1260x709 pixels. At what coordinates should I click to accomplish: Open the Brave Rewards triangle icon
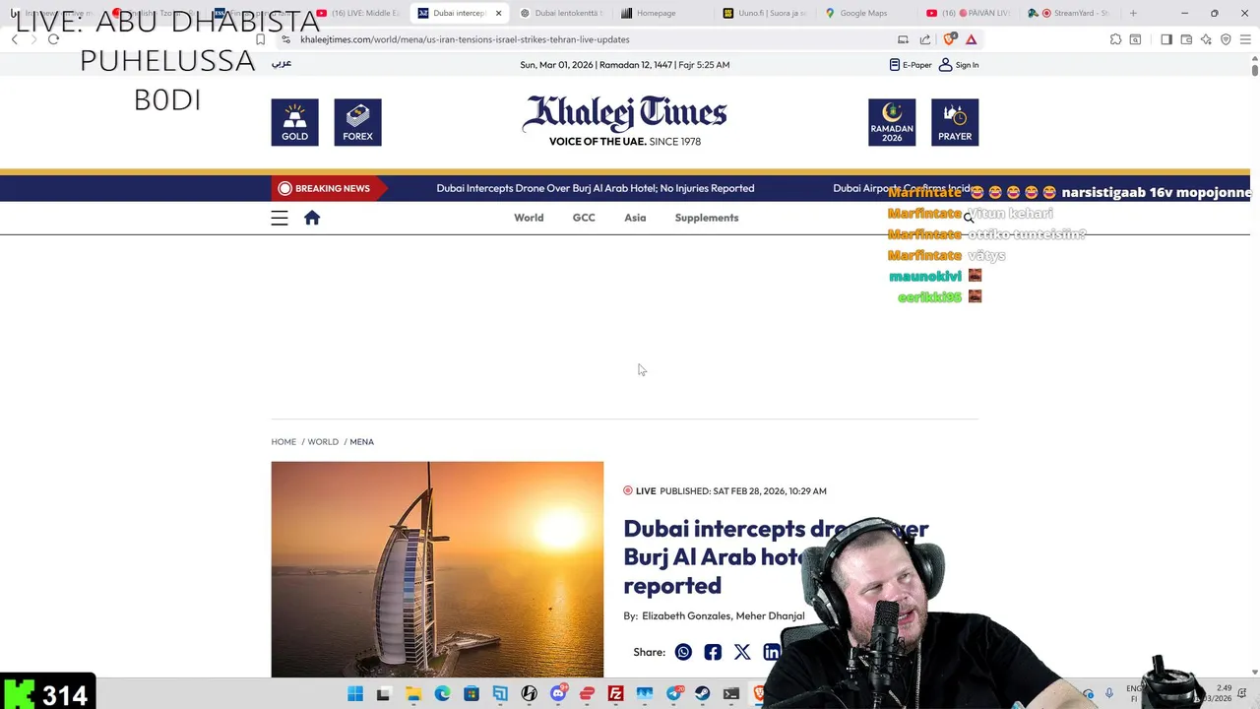tap(972, 39)
